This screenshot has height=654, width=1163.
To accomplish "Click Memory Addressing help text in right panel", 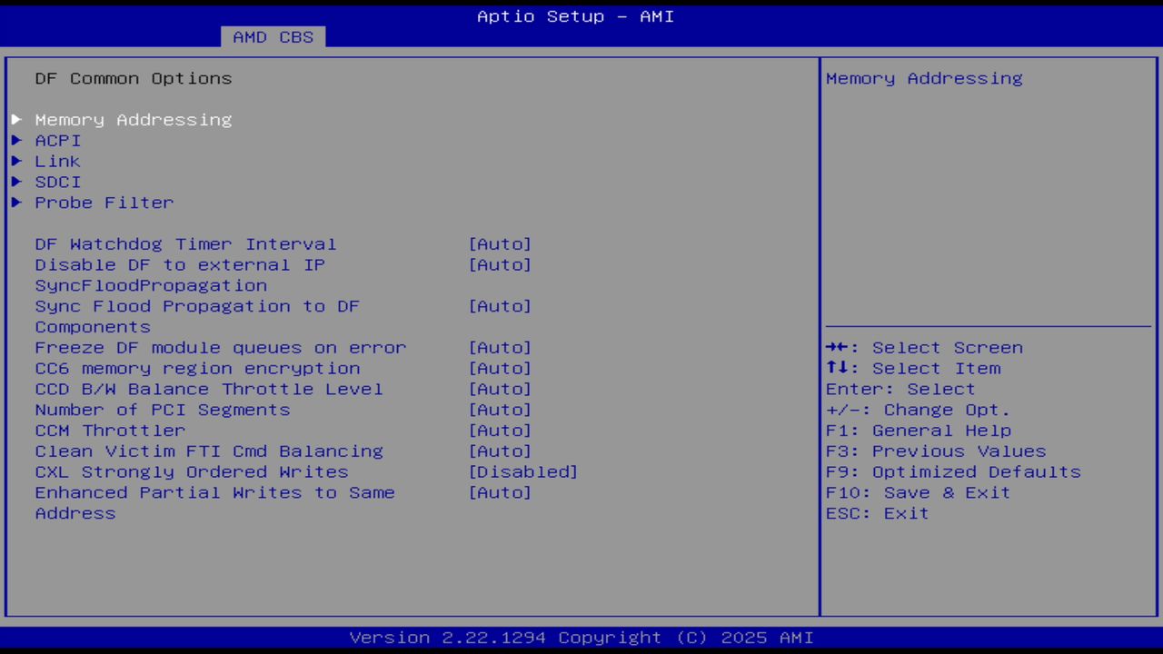I will pos(924,79).
